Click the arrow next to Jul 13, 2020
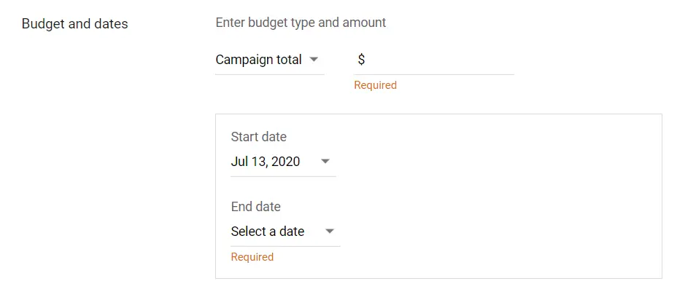This screenshot has height=308, width=677. click(x=325, y=162)
